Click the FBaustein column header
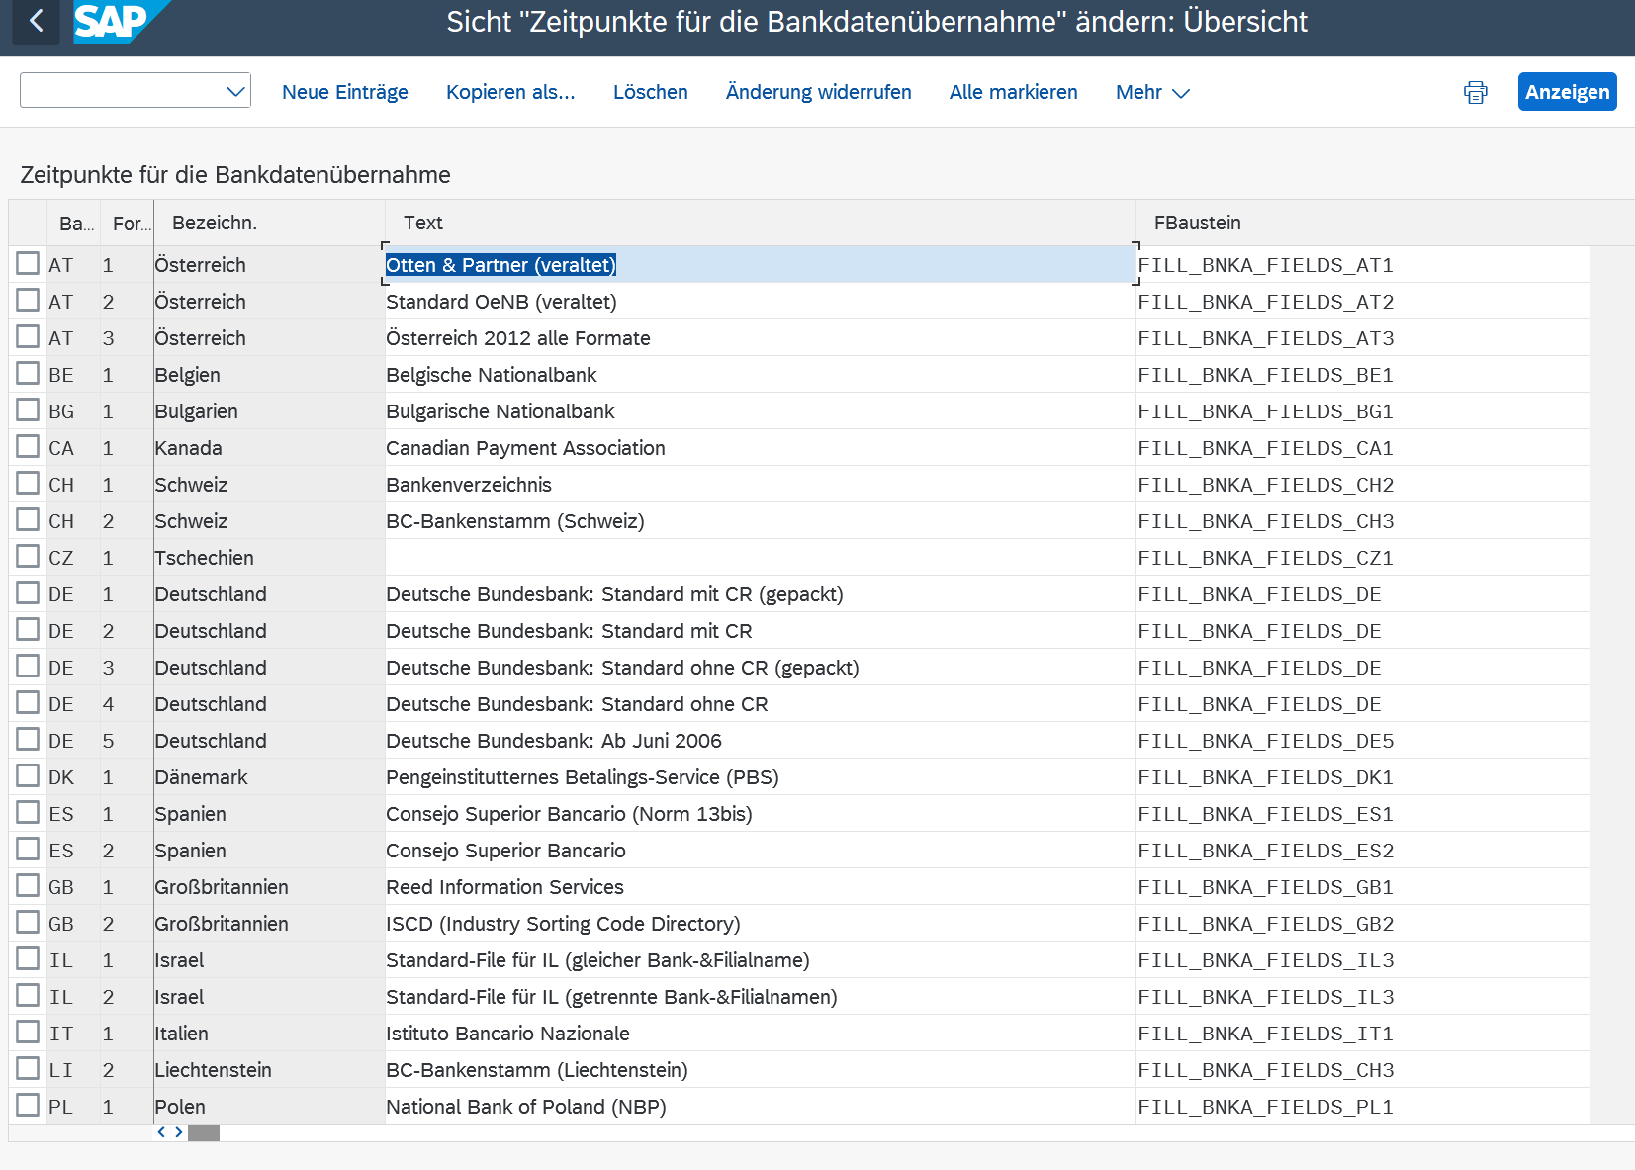Viewport: 1635px width, 1170px height. click(1197, 223)
